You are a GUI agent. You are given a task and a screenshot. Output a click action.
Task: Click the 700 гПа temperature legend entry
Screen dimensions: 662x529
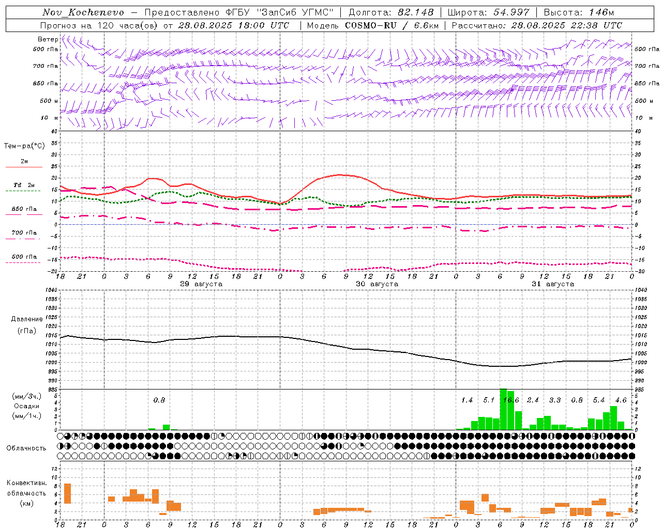[24, 232]
